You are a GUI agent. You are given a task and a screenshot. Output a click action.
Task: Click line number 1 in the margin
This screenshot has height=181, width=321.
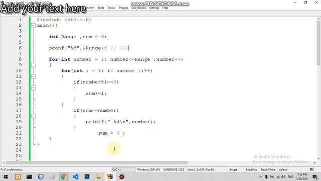(20, 20)
